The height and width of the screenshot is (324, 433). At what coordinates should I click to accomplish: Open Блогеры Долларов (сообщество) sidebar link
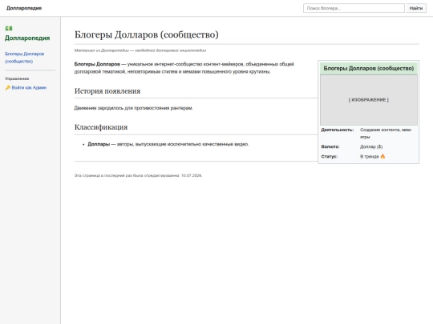tap(24, 58)
